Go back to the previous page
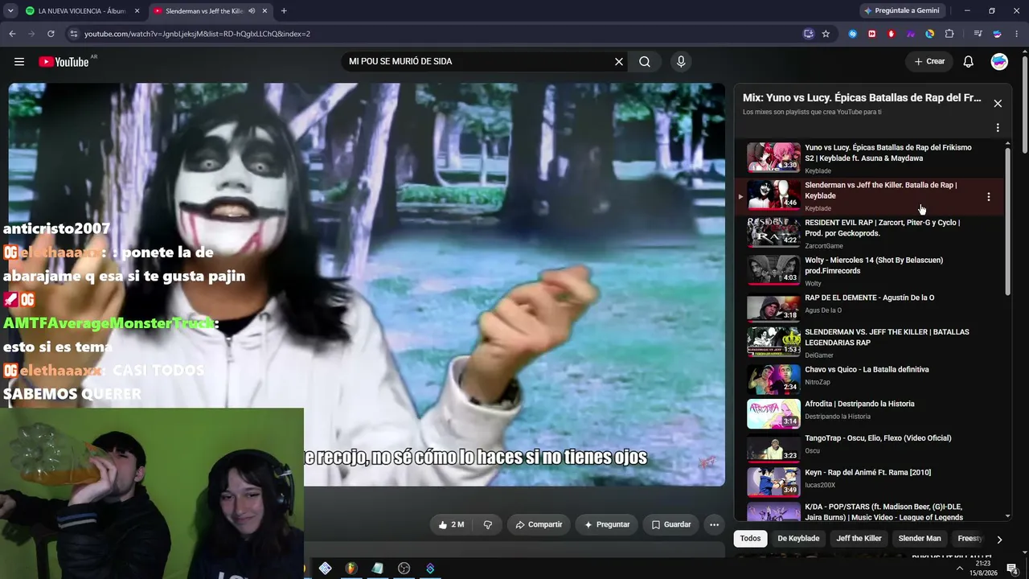This screenshot has height=579, width=1029. point(12,34)
